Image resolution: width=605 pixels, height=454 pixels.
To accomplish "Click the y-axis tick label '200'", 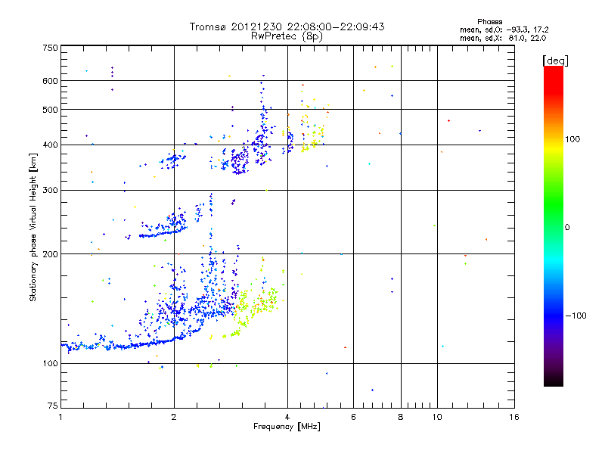I will click(50, 254).
